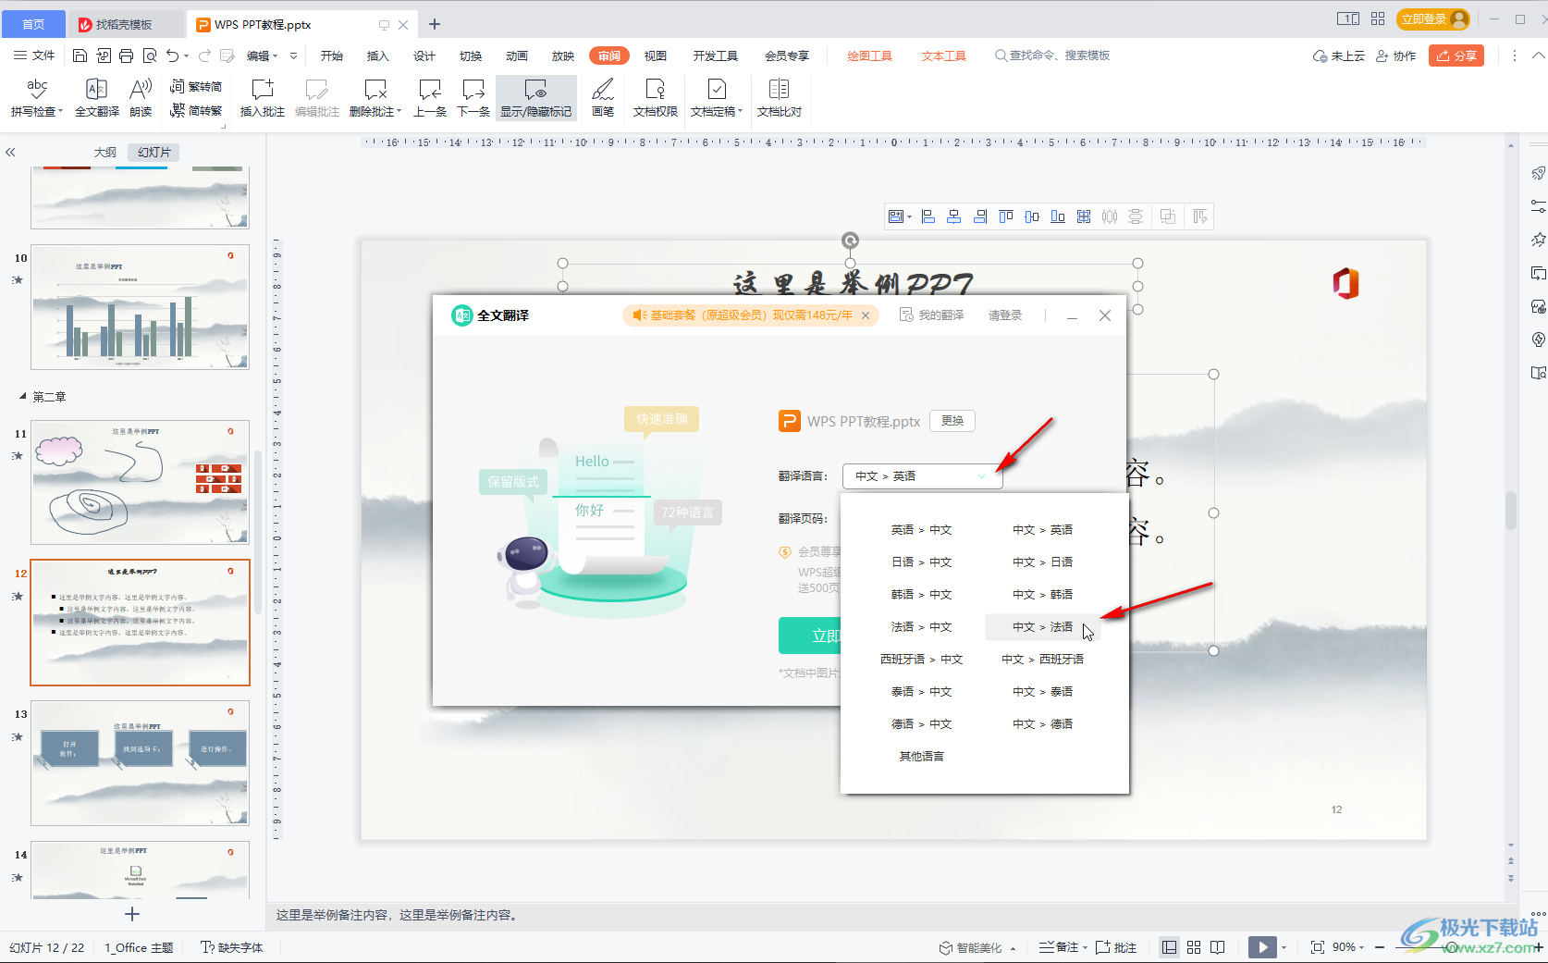Switch to the 动画 ribbon tab
This screenshot has height=963, width=1548.
pos(517,56)
